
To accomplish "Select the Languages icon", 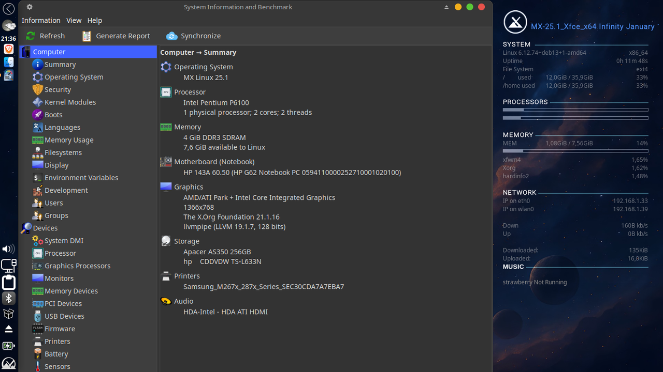I will [37, 127].
